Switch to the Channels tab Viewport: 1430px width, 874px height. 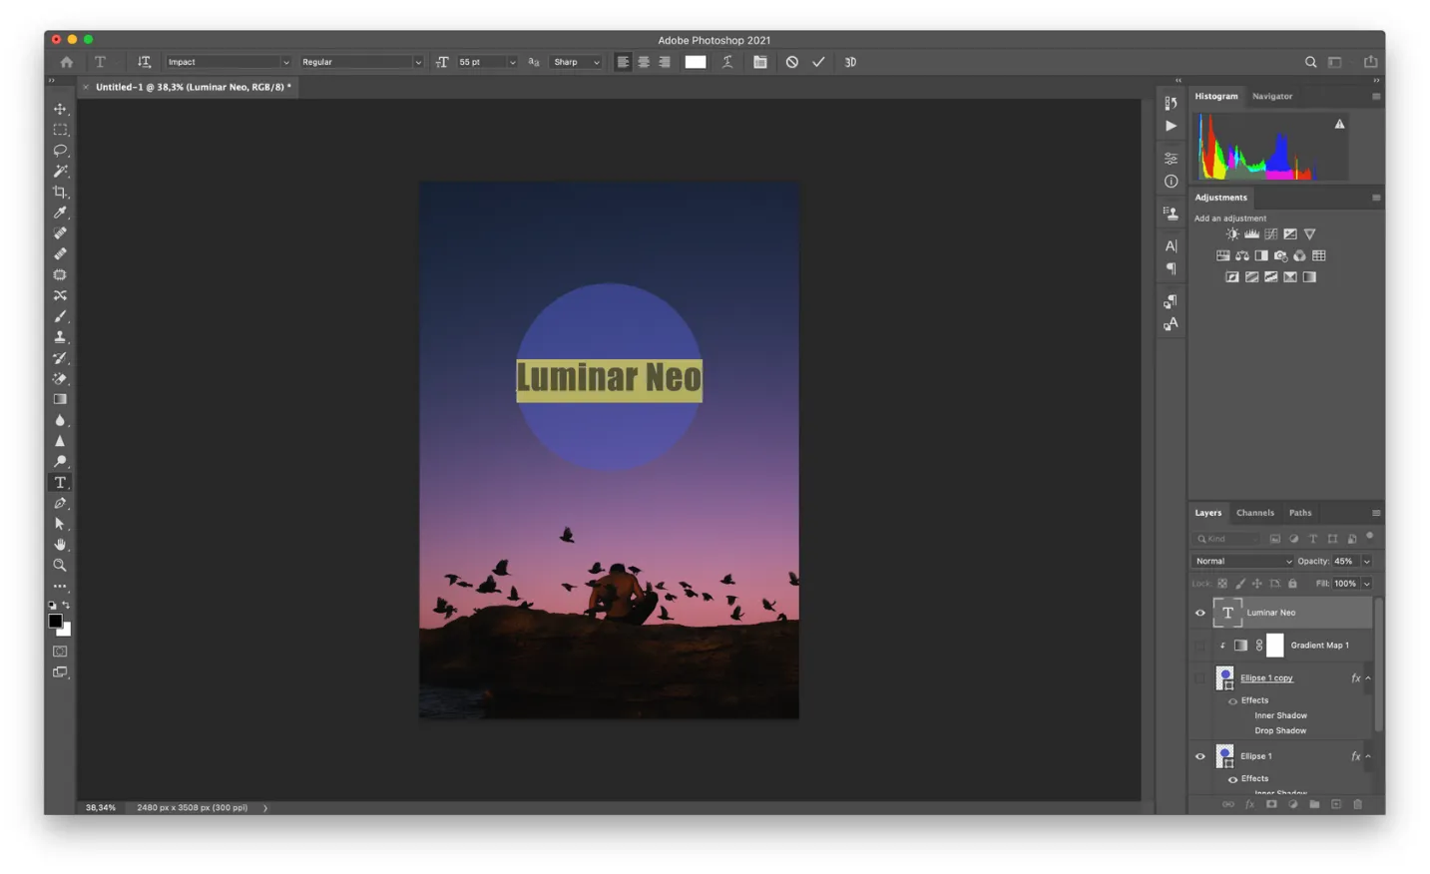click(x=1255, y=513)
